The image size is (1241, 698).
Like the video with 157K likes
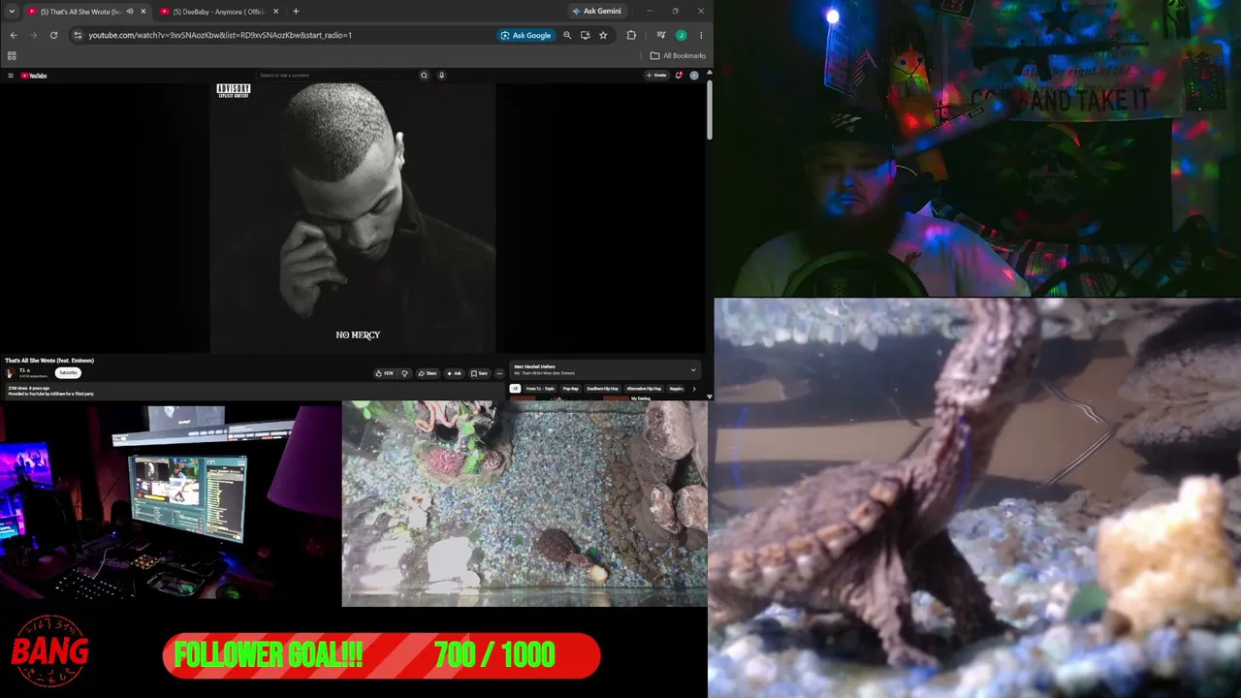tap(386, 373)
